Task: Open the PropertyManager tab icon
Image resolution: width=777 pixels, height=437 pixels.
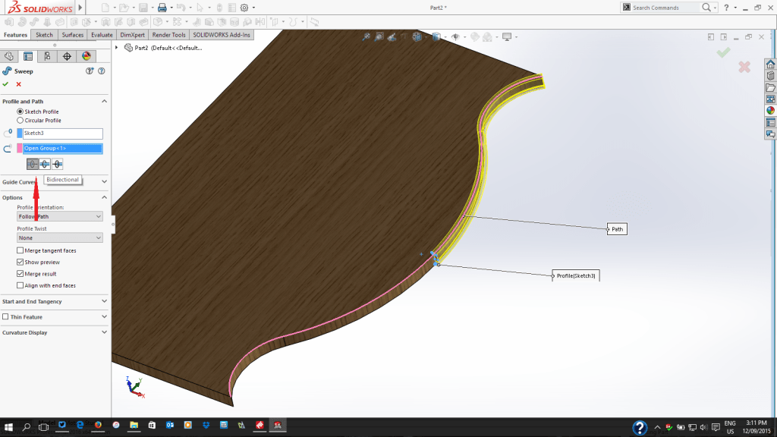Action: pos(28,56)
